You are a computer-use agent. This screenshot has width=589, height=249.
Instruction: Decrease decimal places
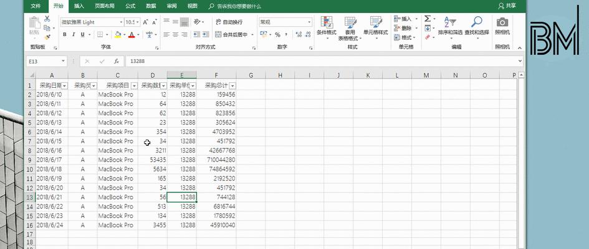[x=308, y=34]
